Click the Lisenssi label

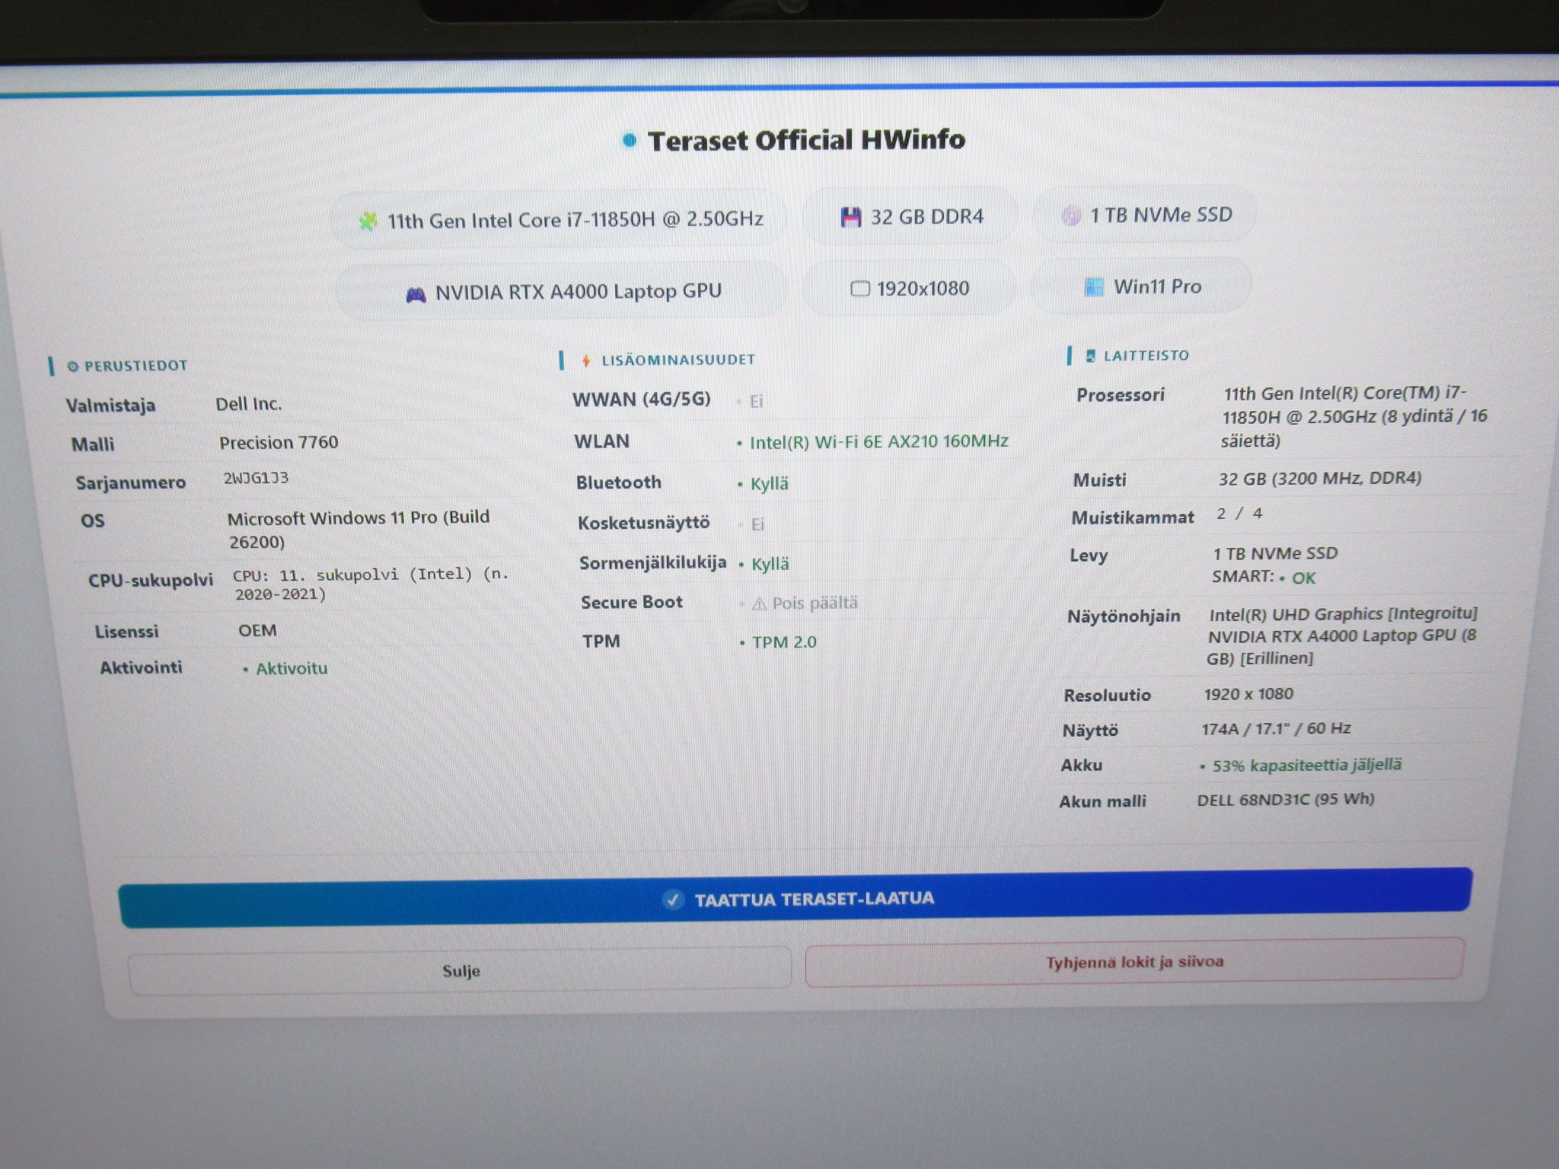tap(126, 632)
